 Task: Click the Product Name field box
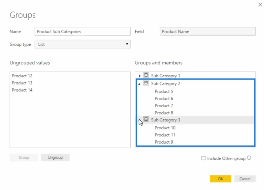point(208,31)
